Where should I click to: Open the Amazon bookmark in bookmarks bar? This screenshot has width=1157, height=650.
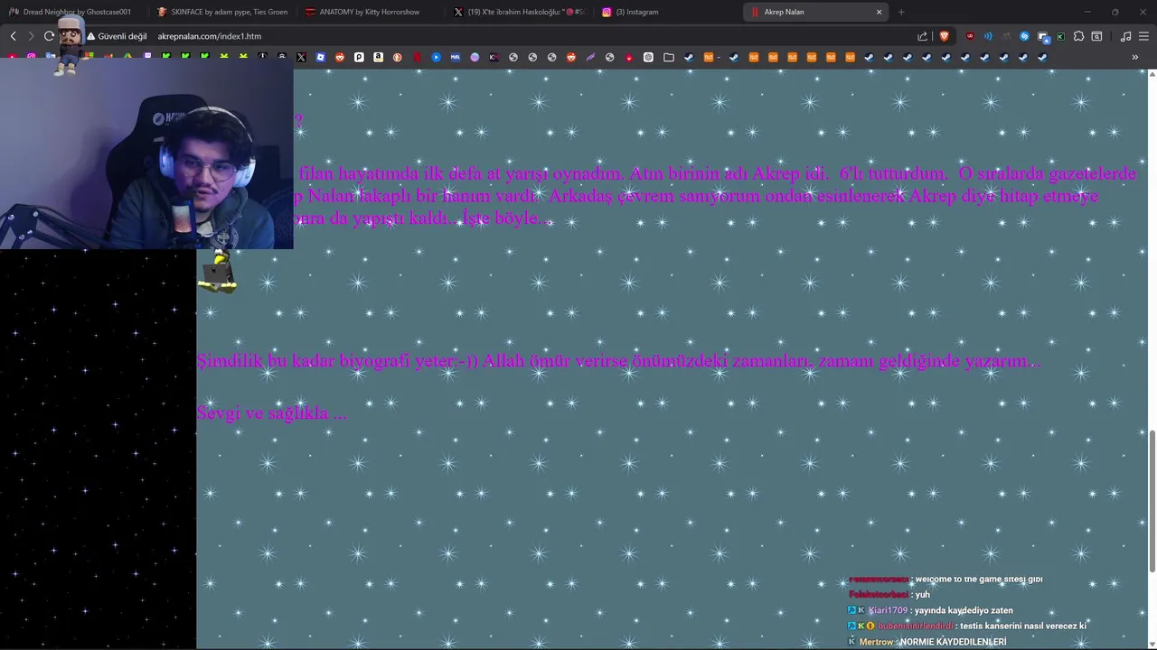(378, 57)
